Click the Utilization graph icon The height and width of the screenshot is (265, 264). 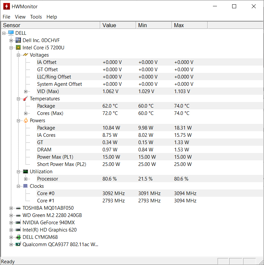(x=26, y=171)
